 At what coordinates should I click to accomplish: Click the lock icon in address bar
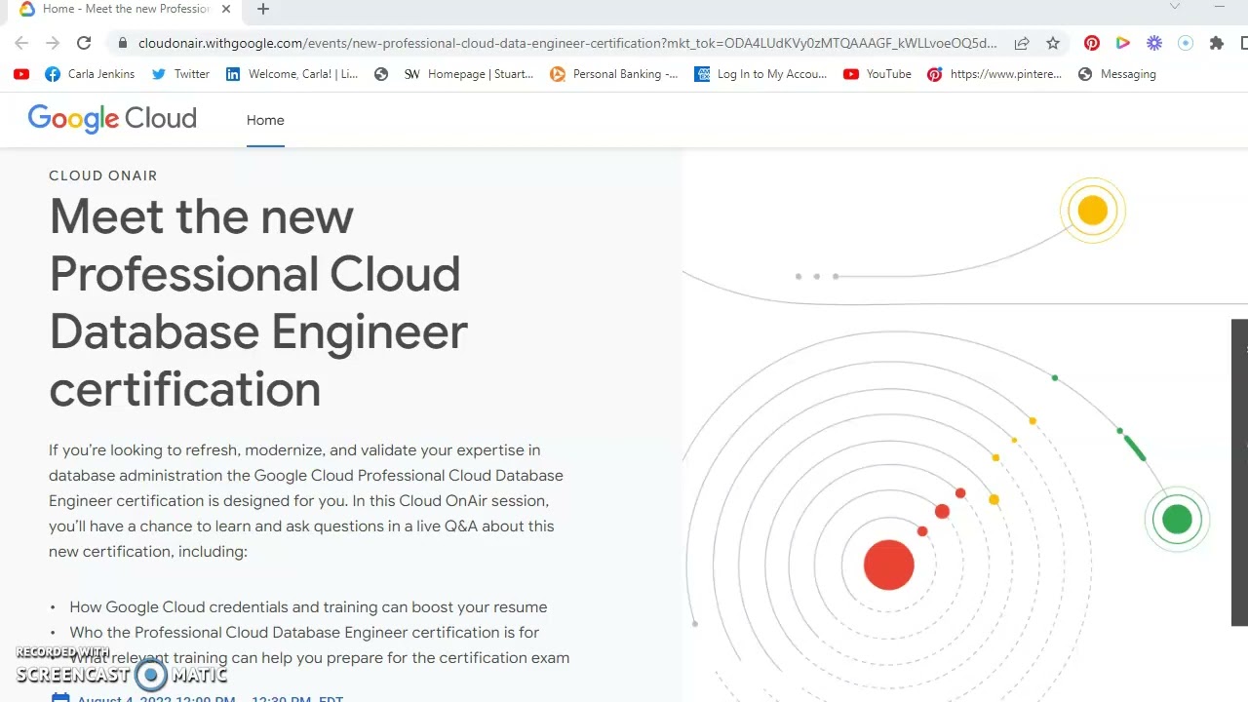[122, 43]
